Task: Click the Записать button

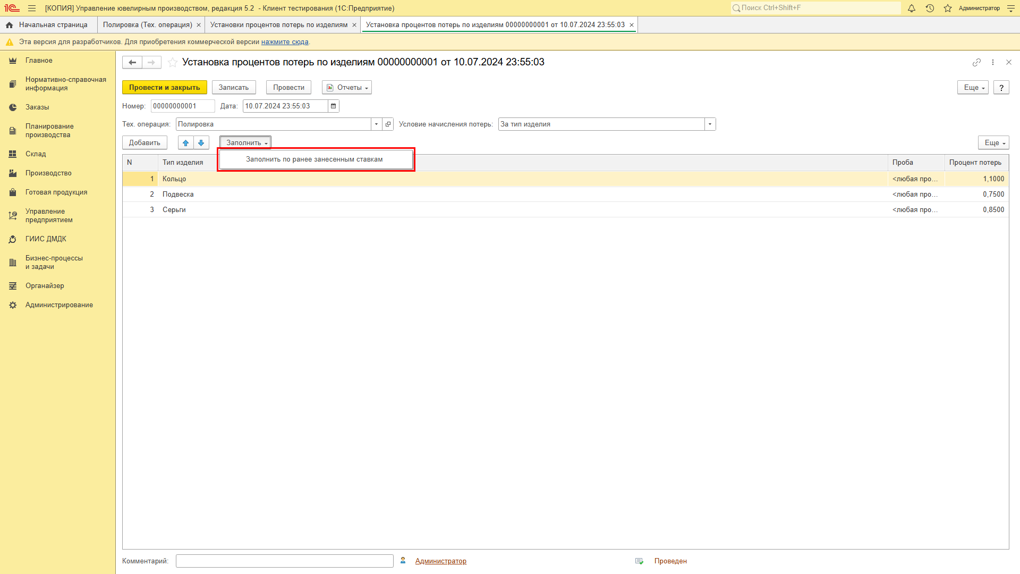Action: coord(234,88)
